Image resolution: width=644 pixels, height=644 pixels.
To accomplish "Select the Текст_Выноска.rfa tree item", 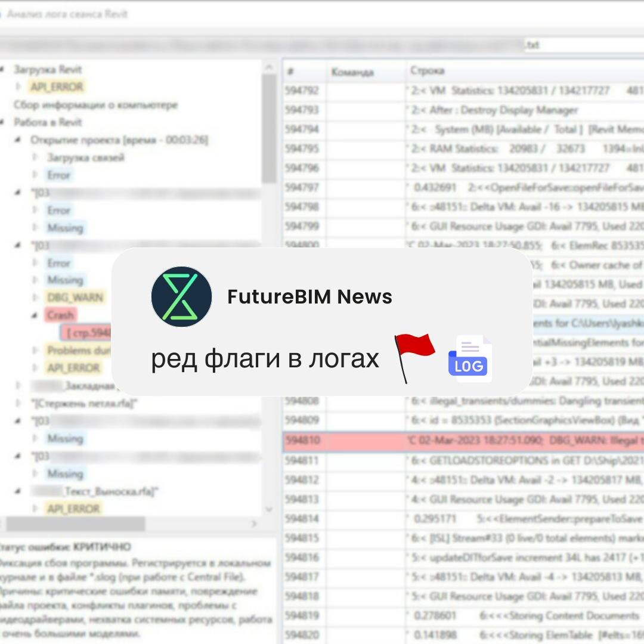I will click(x=94, y=491).
